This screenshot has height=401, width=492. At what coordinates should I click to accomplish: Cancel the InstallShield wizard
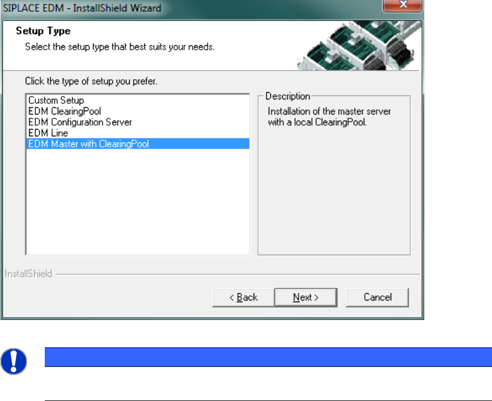coord(377,297)
